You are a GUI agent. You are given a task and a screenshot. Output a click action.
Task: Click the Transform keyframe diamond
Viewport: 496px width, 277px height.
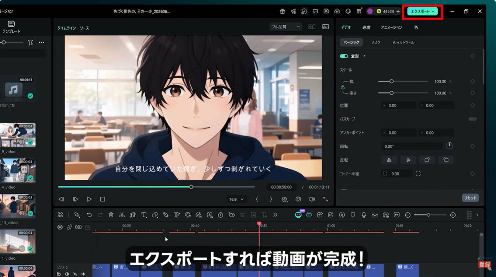click(472, 56)
